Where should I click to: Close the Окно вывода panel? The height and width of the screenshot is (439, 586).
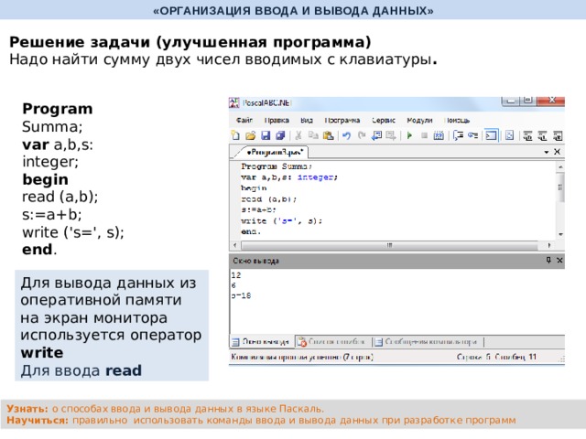tap(559, 260)
